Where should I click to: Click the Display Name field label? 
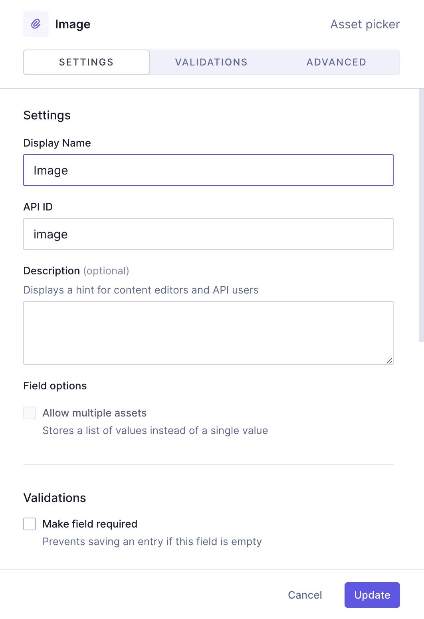57,143
